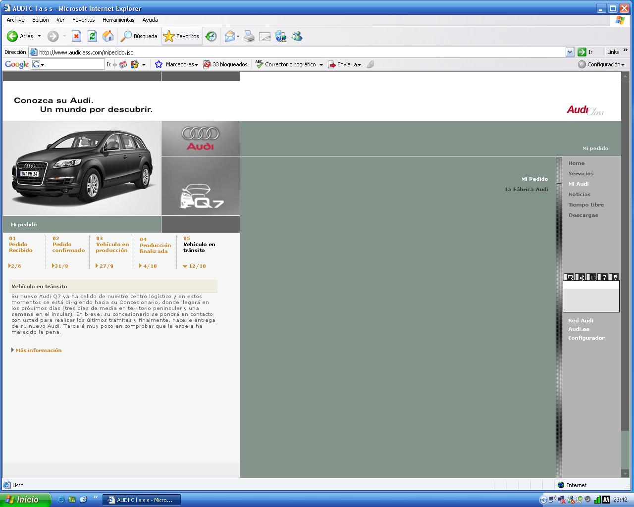The height and width of the screenshot is (507, 634).
Task: Open the Links toolbar label
Action: pos(613,52)
